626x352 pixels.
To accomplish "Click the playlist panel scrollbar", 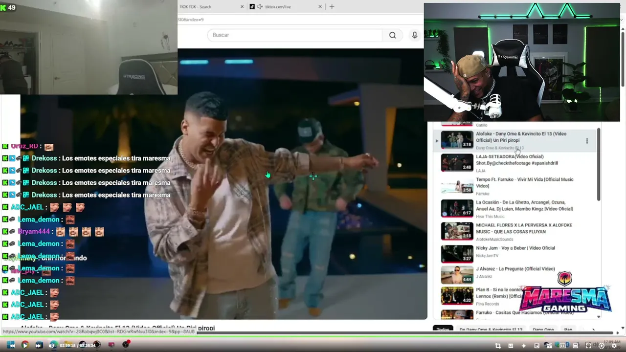I will tap(599, 164).
